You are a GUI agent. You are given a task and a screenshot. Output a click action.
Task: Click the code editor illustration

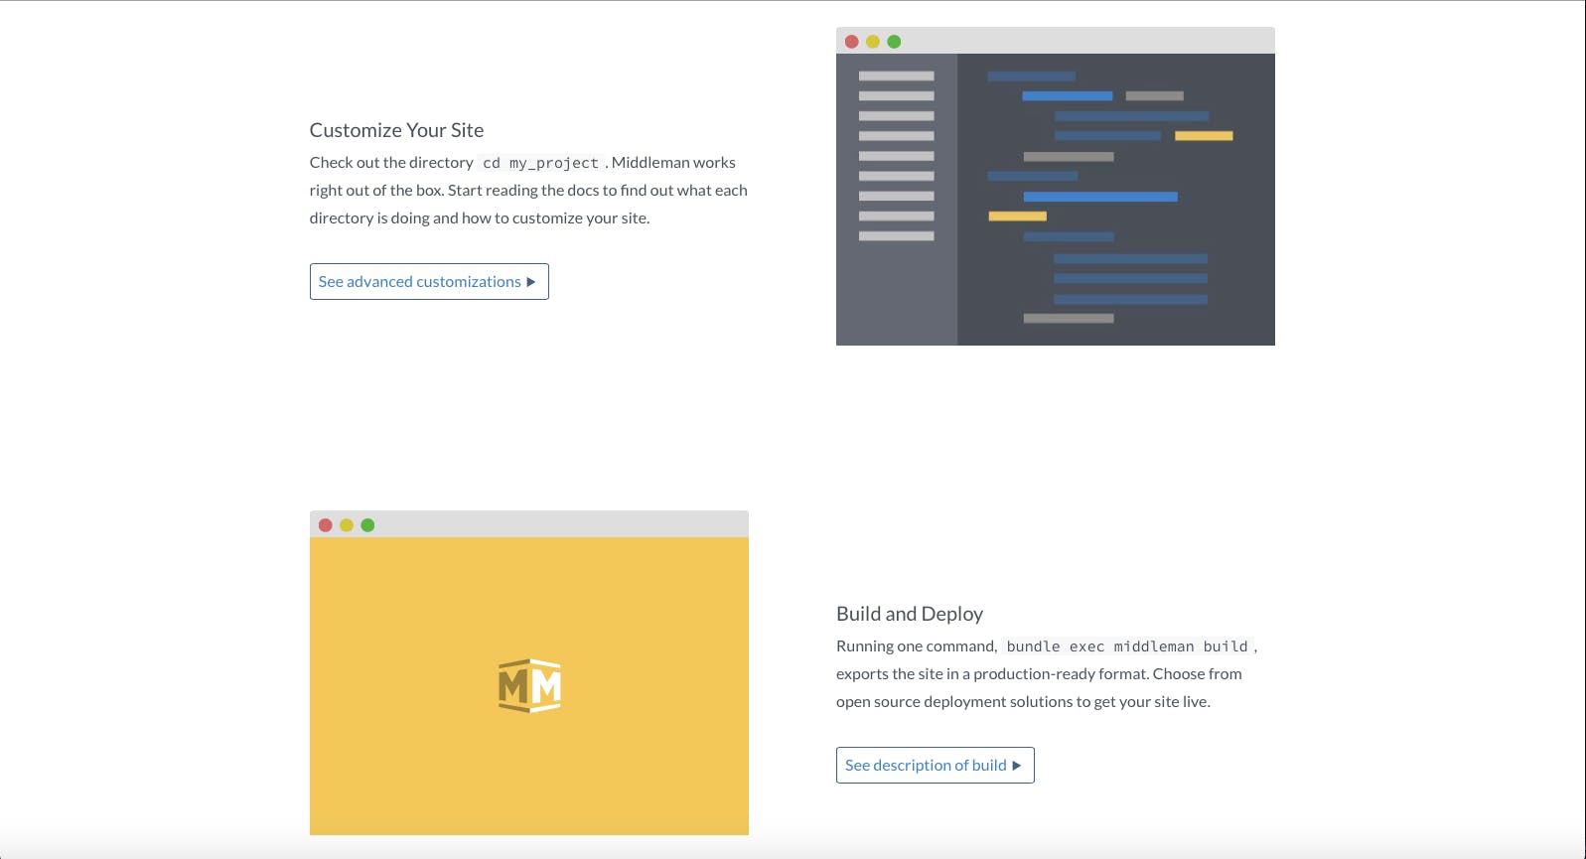(x=1056, y=187)
